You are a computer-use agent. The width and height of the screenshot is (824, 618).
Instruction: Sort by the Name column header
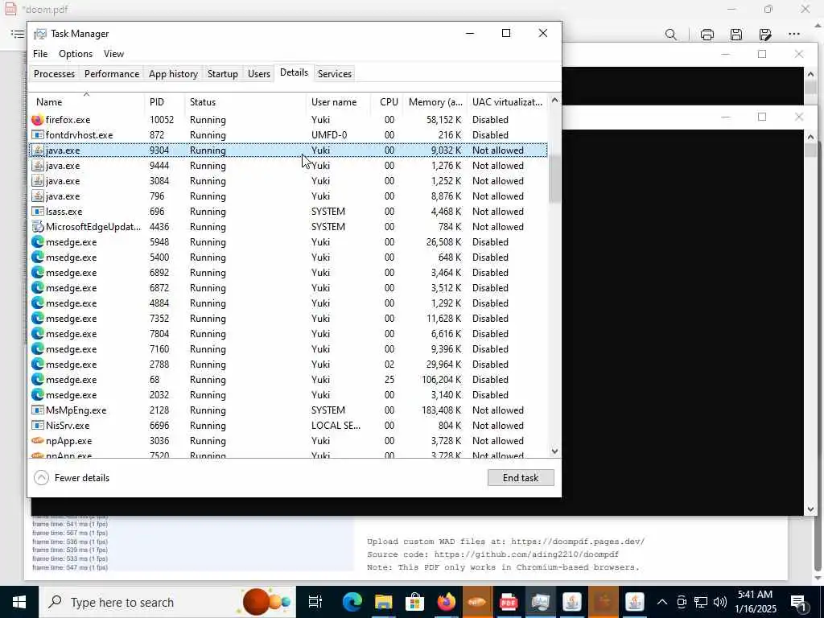[x=87, y=102]
